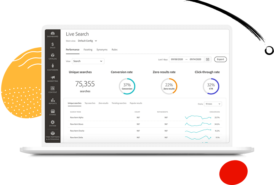Click the Row Item Alpha search term
Screen dimensions: 274x185
pos(77,118)
